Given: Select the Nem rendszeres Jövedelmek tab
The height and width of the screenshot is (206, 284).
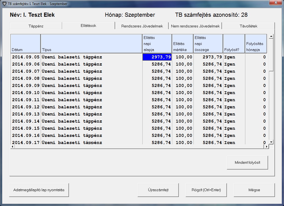Looking at the screenshot, I should (195, 26).
